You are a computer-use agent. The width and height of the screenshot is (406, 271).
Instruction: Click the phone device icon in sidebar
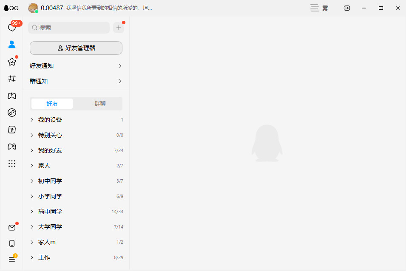pos(12,243)
